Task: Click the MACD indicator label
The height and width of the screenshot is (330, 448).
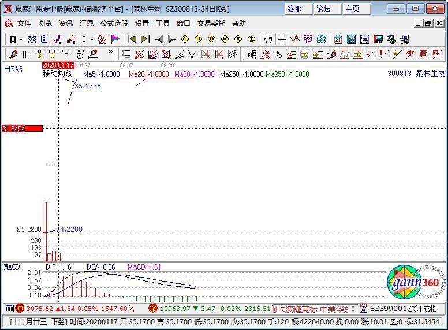Action: coord(12,267)
